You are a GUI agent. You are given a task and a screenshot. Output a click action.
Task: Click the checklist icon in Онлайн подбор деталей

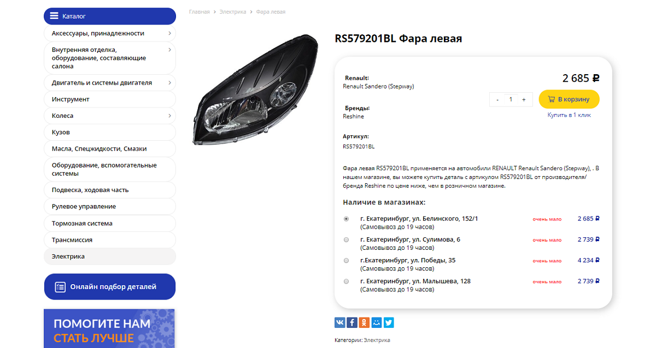tap(60, 287)
